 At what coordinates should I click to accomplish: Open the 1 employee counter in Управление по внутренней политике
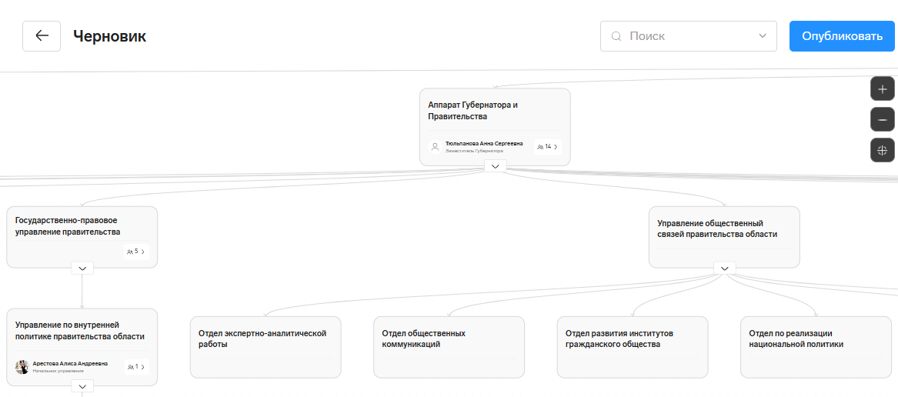pos(136,367)
